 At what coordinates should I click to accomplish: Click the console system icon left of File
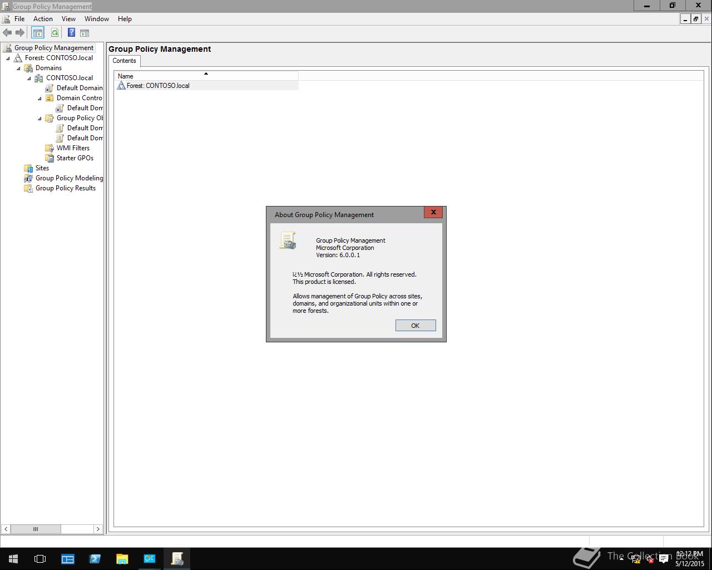coord(6,19)
